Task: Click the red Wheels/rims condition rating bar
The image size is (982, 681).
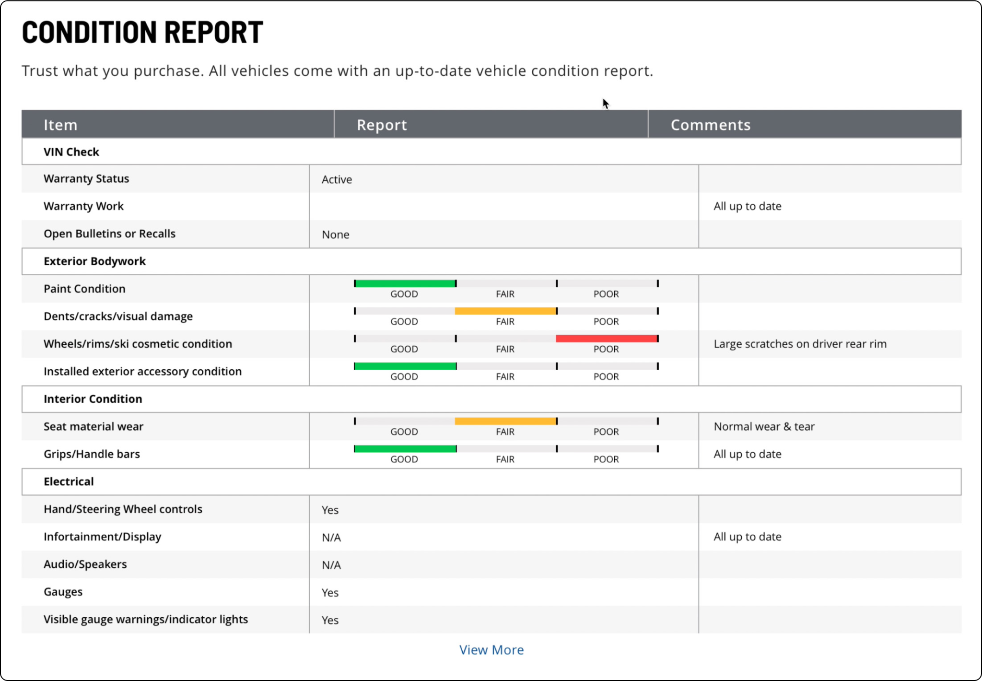Action: click(606, 339)
